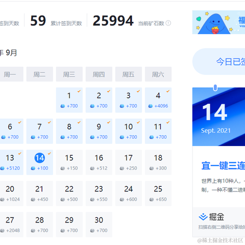Click the checkmark on day 1
The image size is (245, 245).
[x=79, y=91]
